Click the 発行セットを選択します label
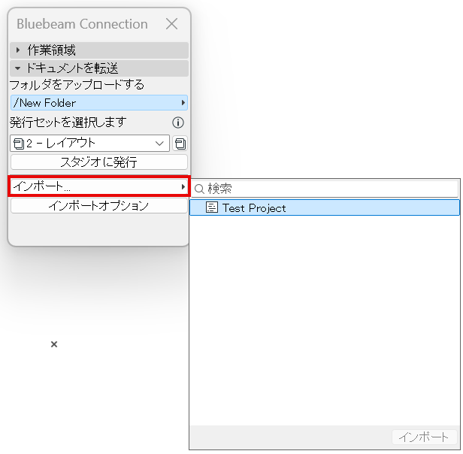 (x=68, y=123)
